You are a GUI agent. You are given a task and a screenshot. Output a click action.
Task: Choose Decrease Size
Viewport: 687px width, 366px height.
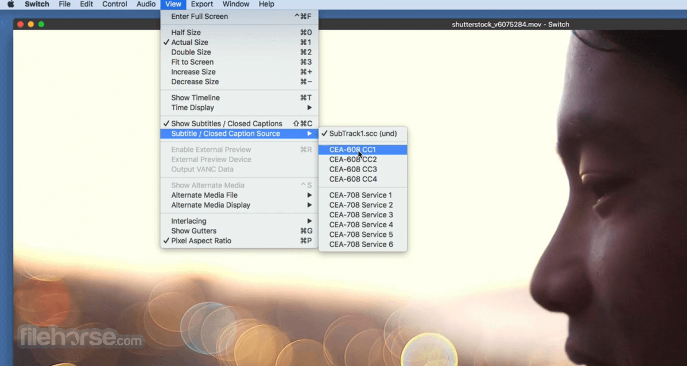[x=239, y=82]
